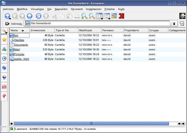The image size is (187, 133).
Task: Click the file:/home/david address field
Action: [97, 23]
